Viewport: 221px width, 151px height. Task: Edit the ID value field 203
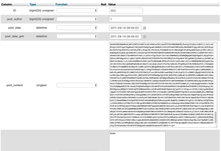coord(126,10)
